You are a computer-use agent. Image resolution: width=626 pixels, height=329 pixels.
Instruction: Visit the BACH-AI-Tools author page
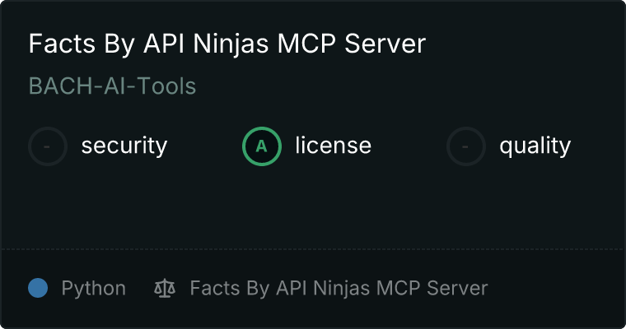112,86
